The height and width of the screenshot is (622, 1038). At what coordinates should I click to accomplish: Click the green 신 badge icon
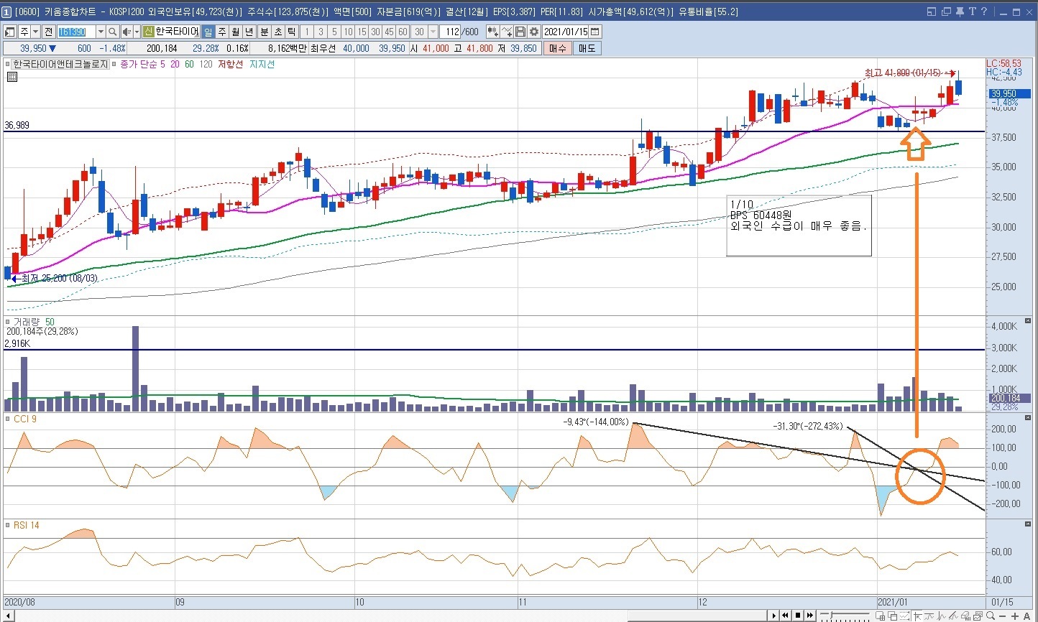click(148, 32)
